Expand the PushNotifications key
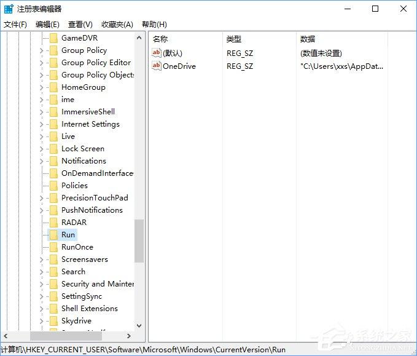The height and width of the screenshot is (356, 417). tap(41, 210)
